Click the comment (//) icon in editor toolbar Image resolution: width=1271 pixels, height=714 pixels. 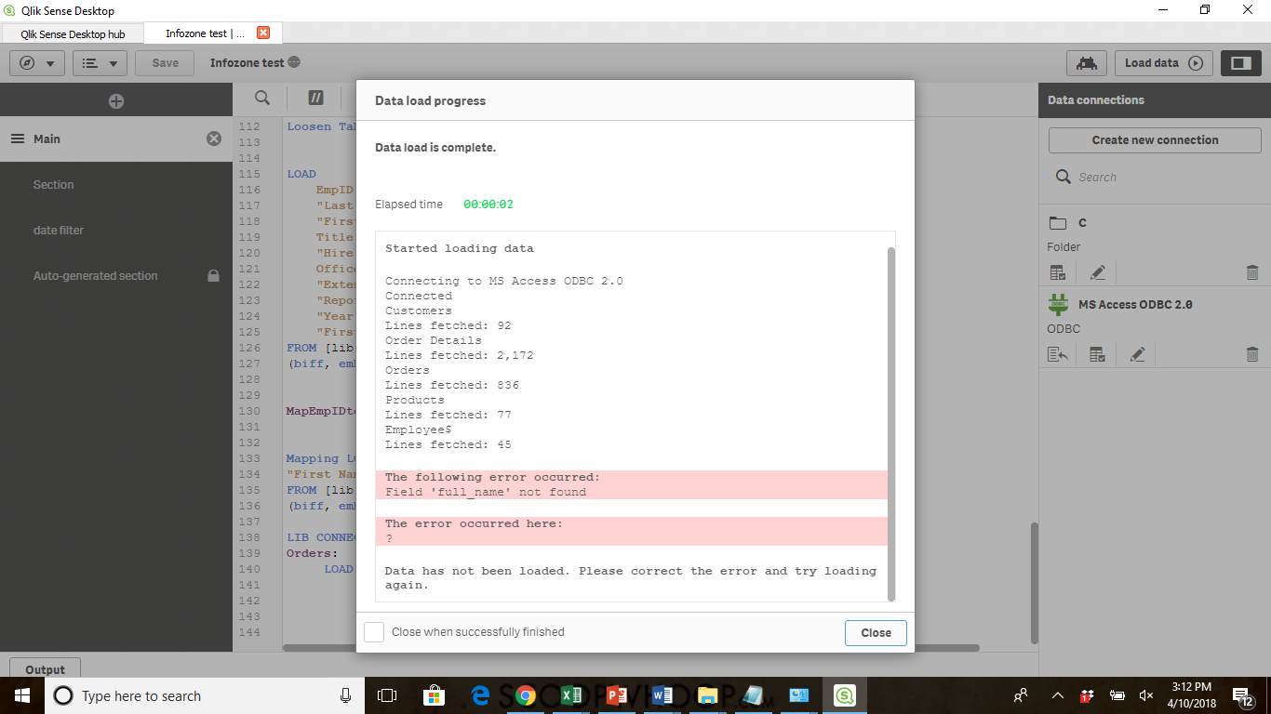point(314,98)
